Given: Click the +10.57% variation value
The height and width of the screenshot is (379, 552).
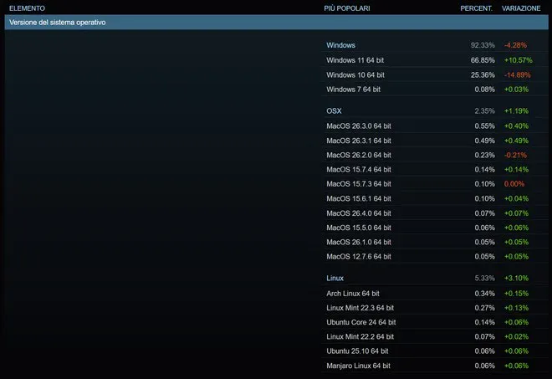Looking at the screenshot, I should tap(519, 60).
